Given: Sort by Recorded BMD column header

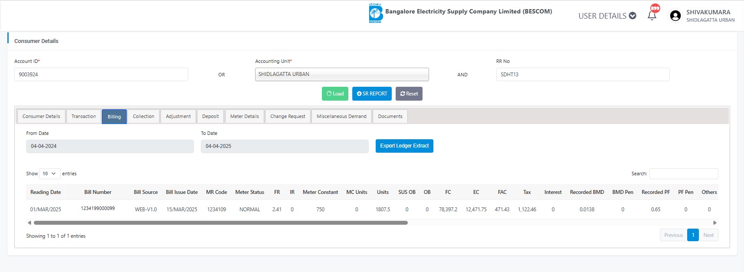Looking at the screenshot, I should click(x=587, y=192).
